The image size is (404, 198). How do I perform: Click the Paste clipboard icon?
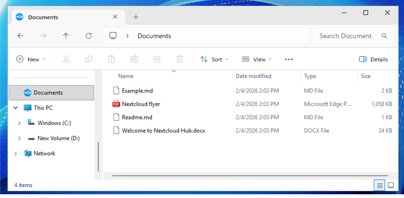pyautogui.click(x=111, y=59)
